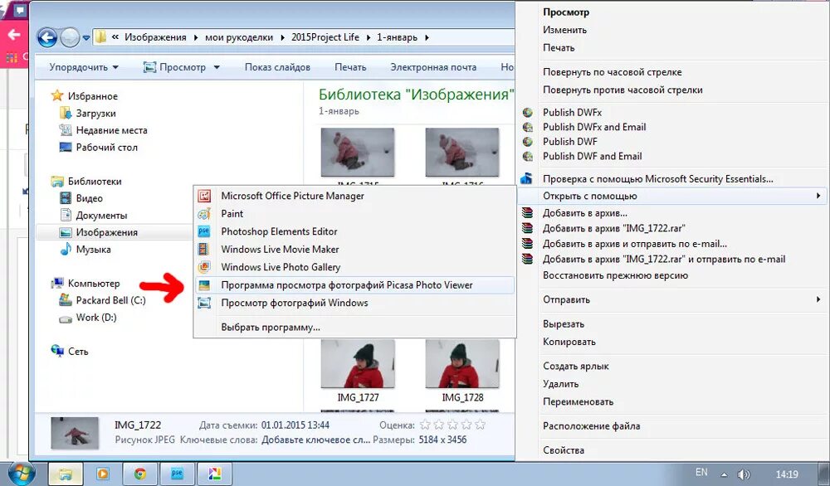Open the dropdown arrow next to Просмотр toolbar button
Viewport: 830px width, 486px height.
[217, 67]
